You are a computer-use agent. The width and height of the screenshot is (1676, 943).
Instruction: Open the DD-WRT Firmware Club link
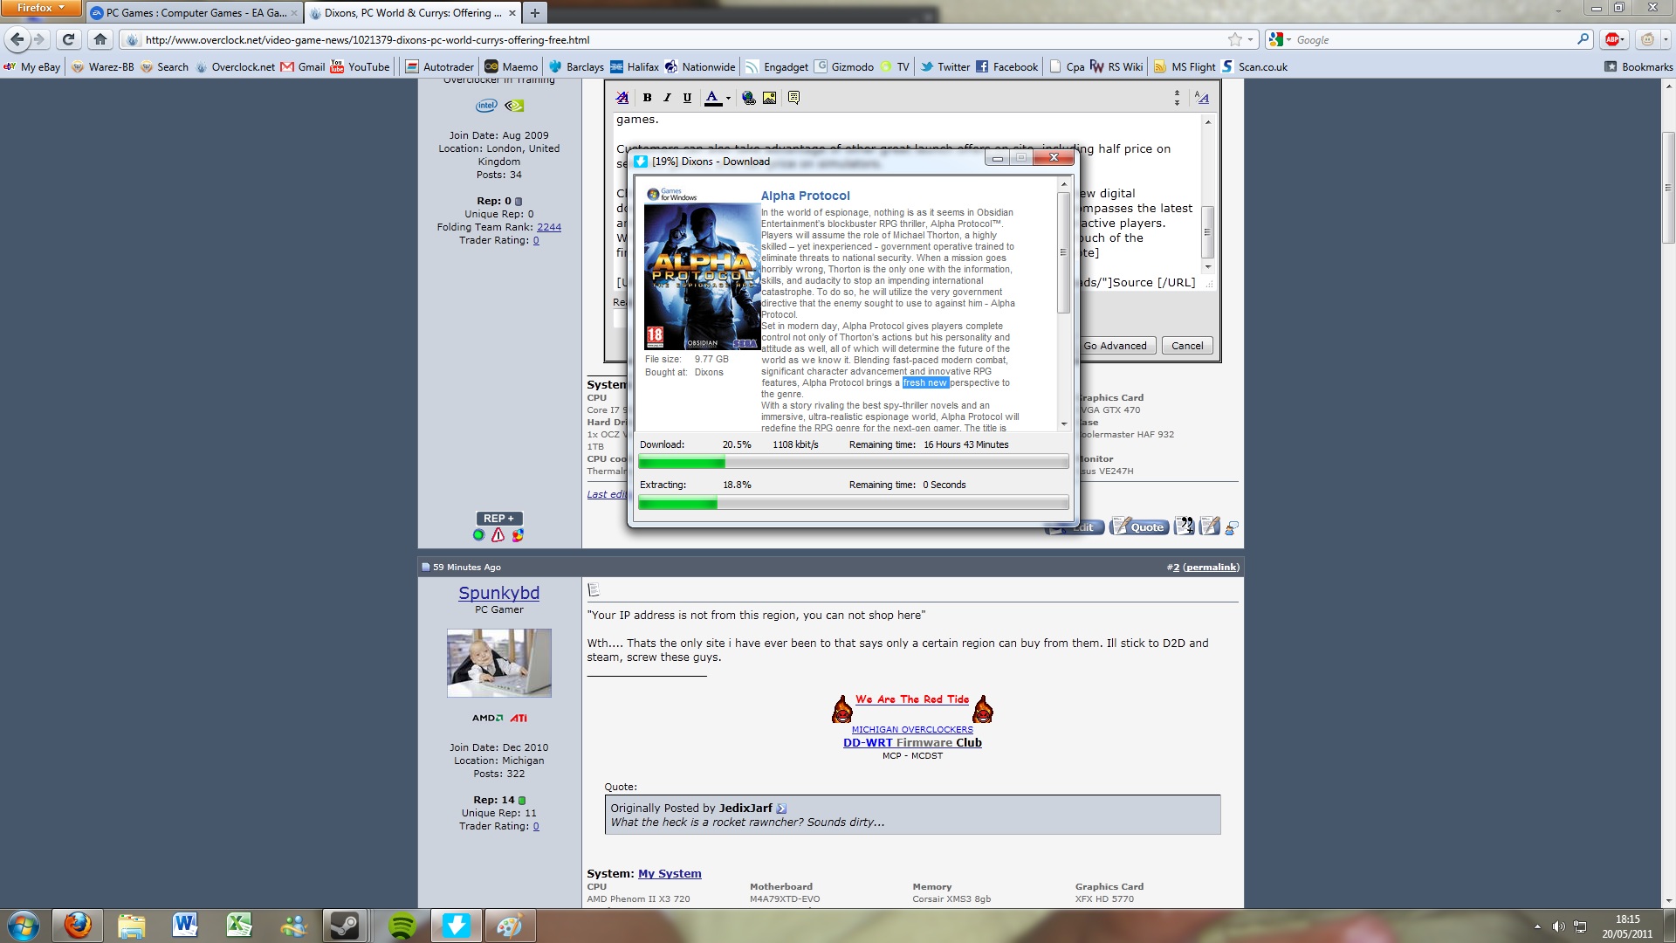click(x=912, y=743)
